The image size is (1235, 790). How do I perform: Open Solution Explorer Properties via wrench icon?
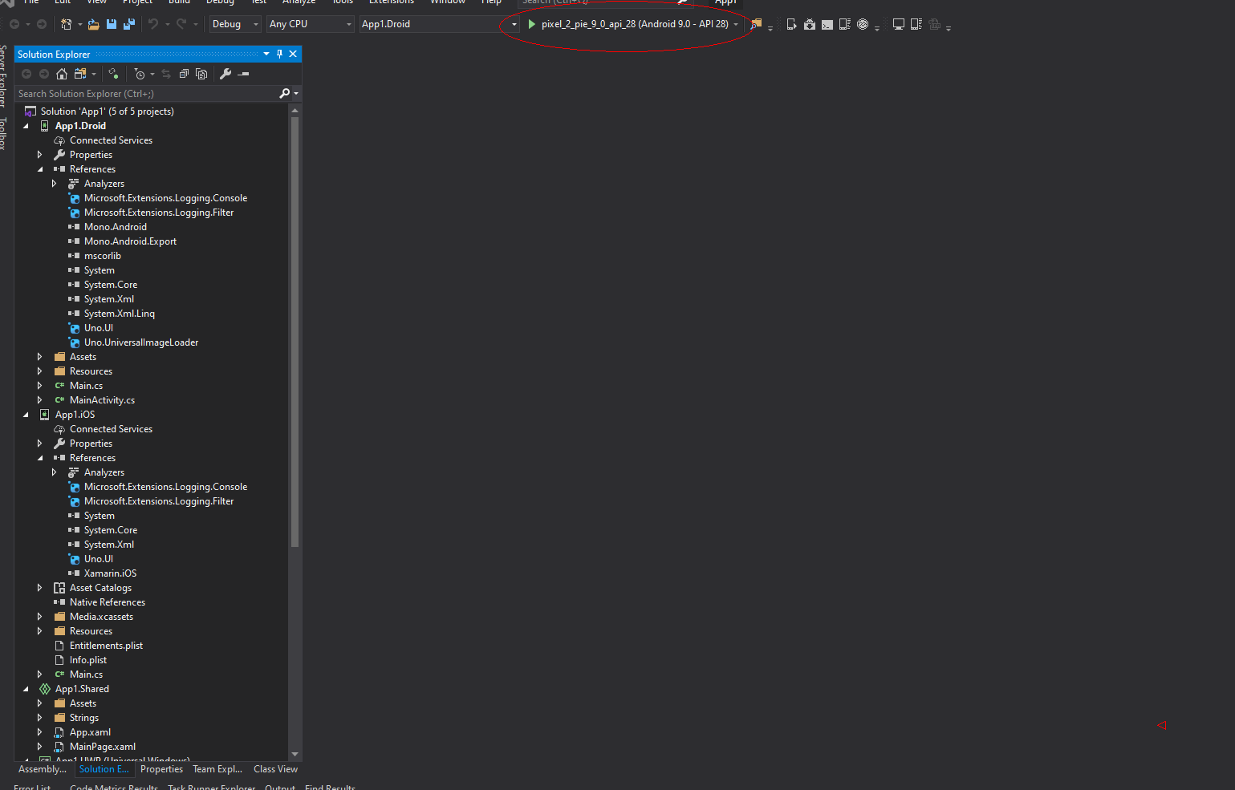coord(225,74)
